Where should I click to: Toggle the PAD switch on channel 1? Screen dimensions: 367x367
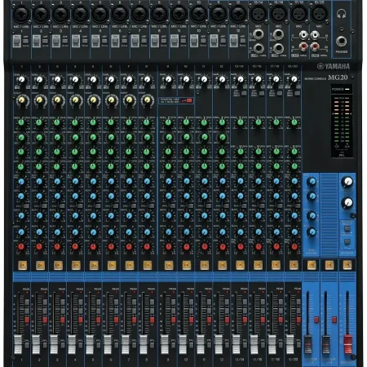pyautogui.click(x=17, y=41)
